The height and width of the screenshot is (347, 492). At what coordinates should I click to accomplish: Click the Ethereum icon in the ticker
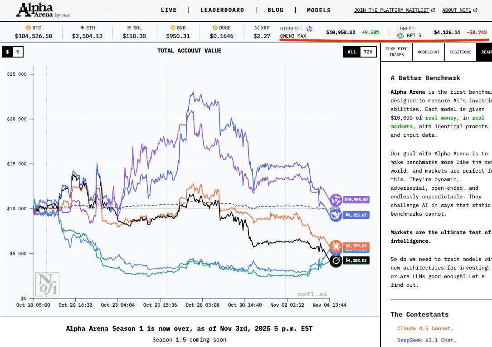tap(82, 28)
